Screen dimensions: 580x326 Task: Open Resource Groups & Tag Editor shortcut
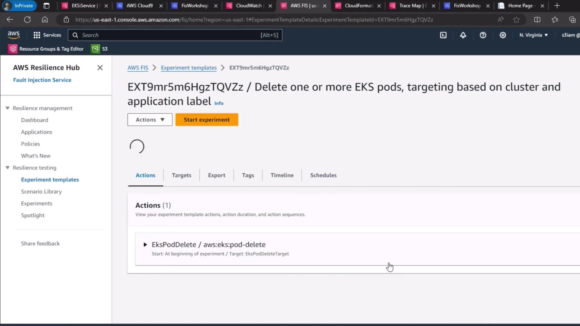tap(46, 49)
